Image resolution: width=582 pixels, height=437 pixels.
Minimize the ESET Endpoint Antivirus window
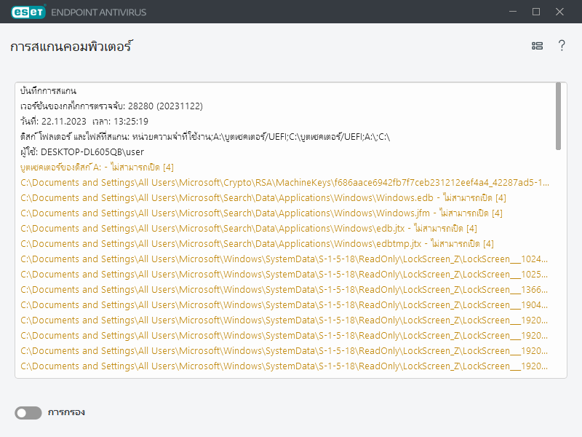pos(513,12)
